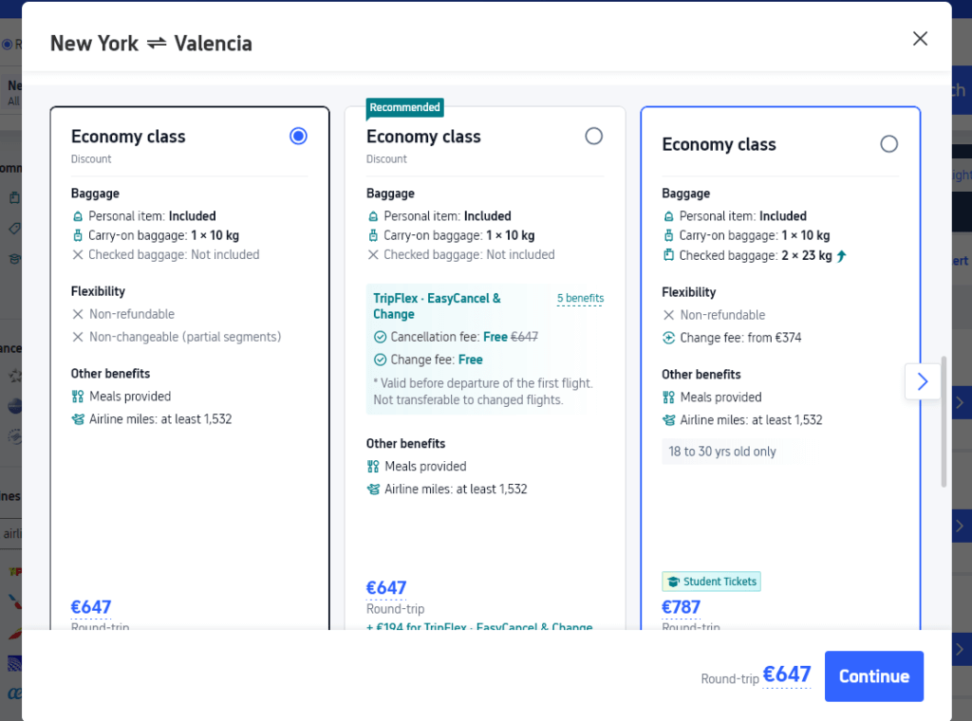
Task: Choose the Student Tickets Economy class radio
Action: [888, 144]
